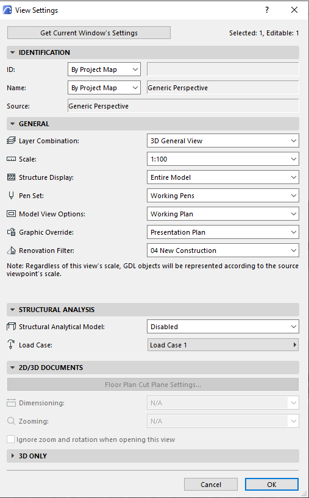Open the Load Case 1 flyout
Viewport: 309px width, 498px height.
tap(223, 345)
